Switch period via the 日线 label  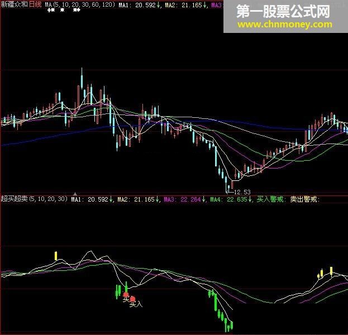point(35,4)
